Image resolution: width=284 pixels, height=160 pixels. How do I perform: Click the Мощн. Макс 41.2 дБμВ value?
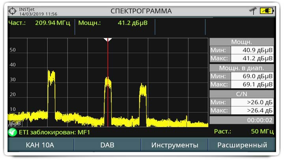[x=252, y=58]
